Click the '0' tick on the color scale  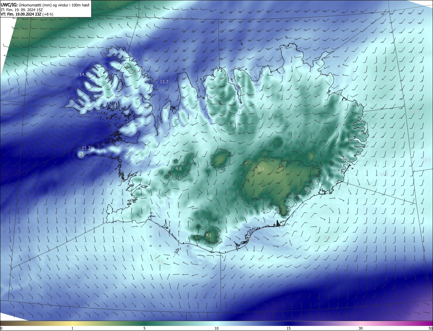tap(1, 328)
